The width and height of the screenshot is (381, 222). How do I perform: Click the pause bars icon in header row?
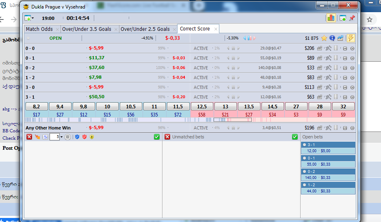[249, 38]
